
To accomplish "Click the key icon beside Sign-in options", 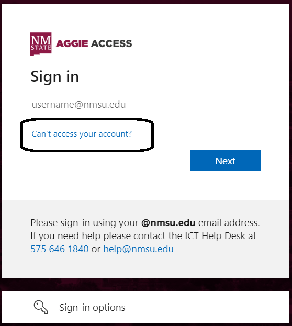I will [41, 307].
